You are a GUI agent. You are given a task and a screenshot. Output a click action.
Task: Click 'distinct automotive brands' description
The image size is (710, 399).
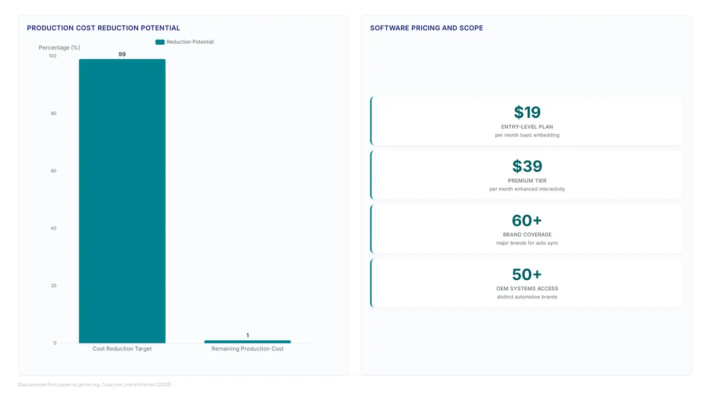527,297
